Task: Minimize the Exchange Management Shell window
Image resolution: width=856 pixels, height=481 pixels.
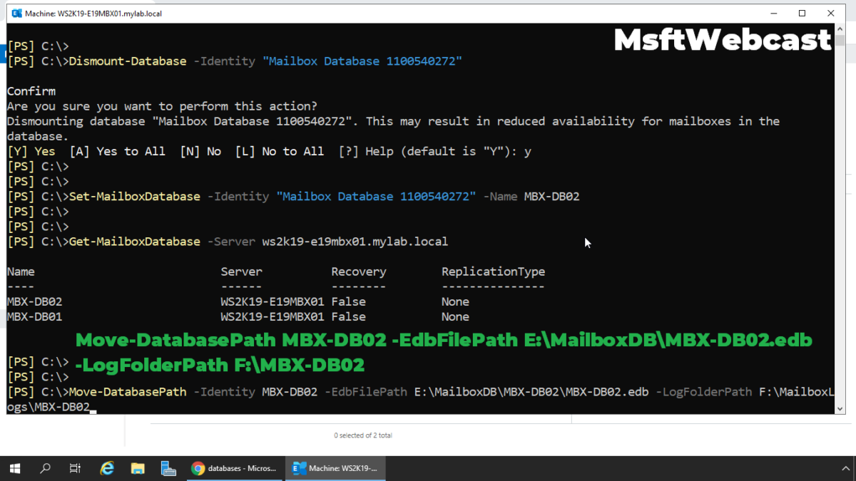Action: tap(773, 13)
